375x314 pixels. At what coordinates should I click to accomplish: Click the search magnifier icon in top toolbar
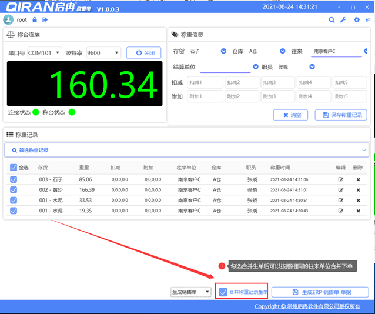coord(332,20)
